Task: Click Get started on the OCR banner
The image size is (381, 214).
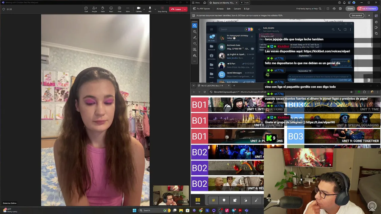Action: click(x=357, y=15)
